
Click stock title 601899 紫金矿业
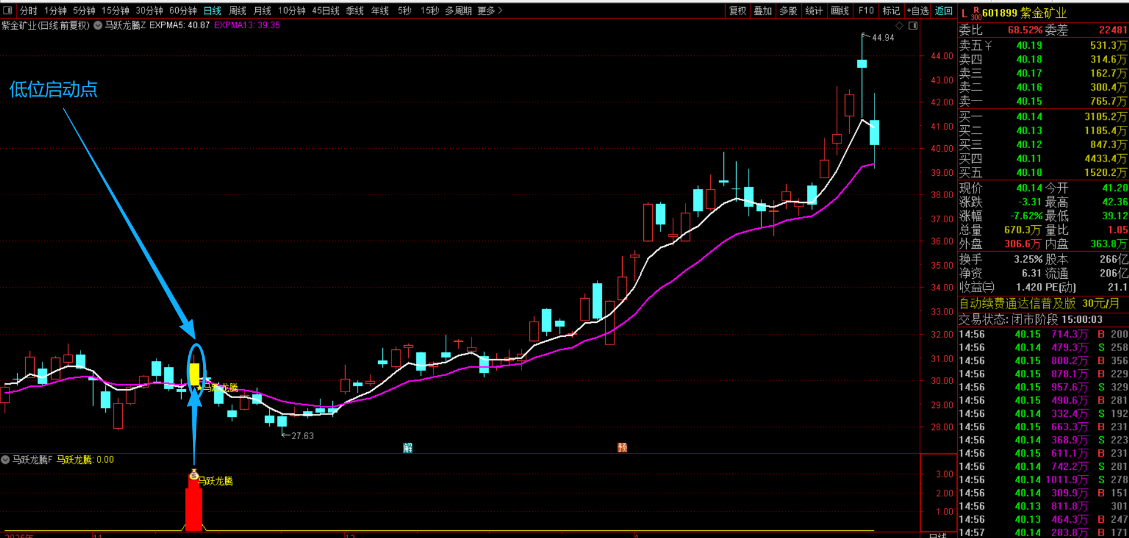[1024, 13]
